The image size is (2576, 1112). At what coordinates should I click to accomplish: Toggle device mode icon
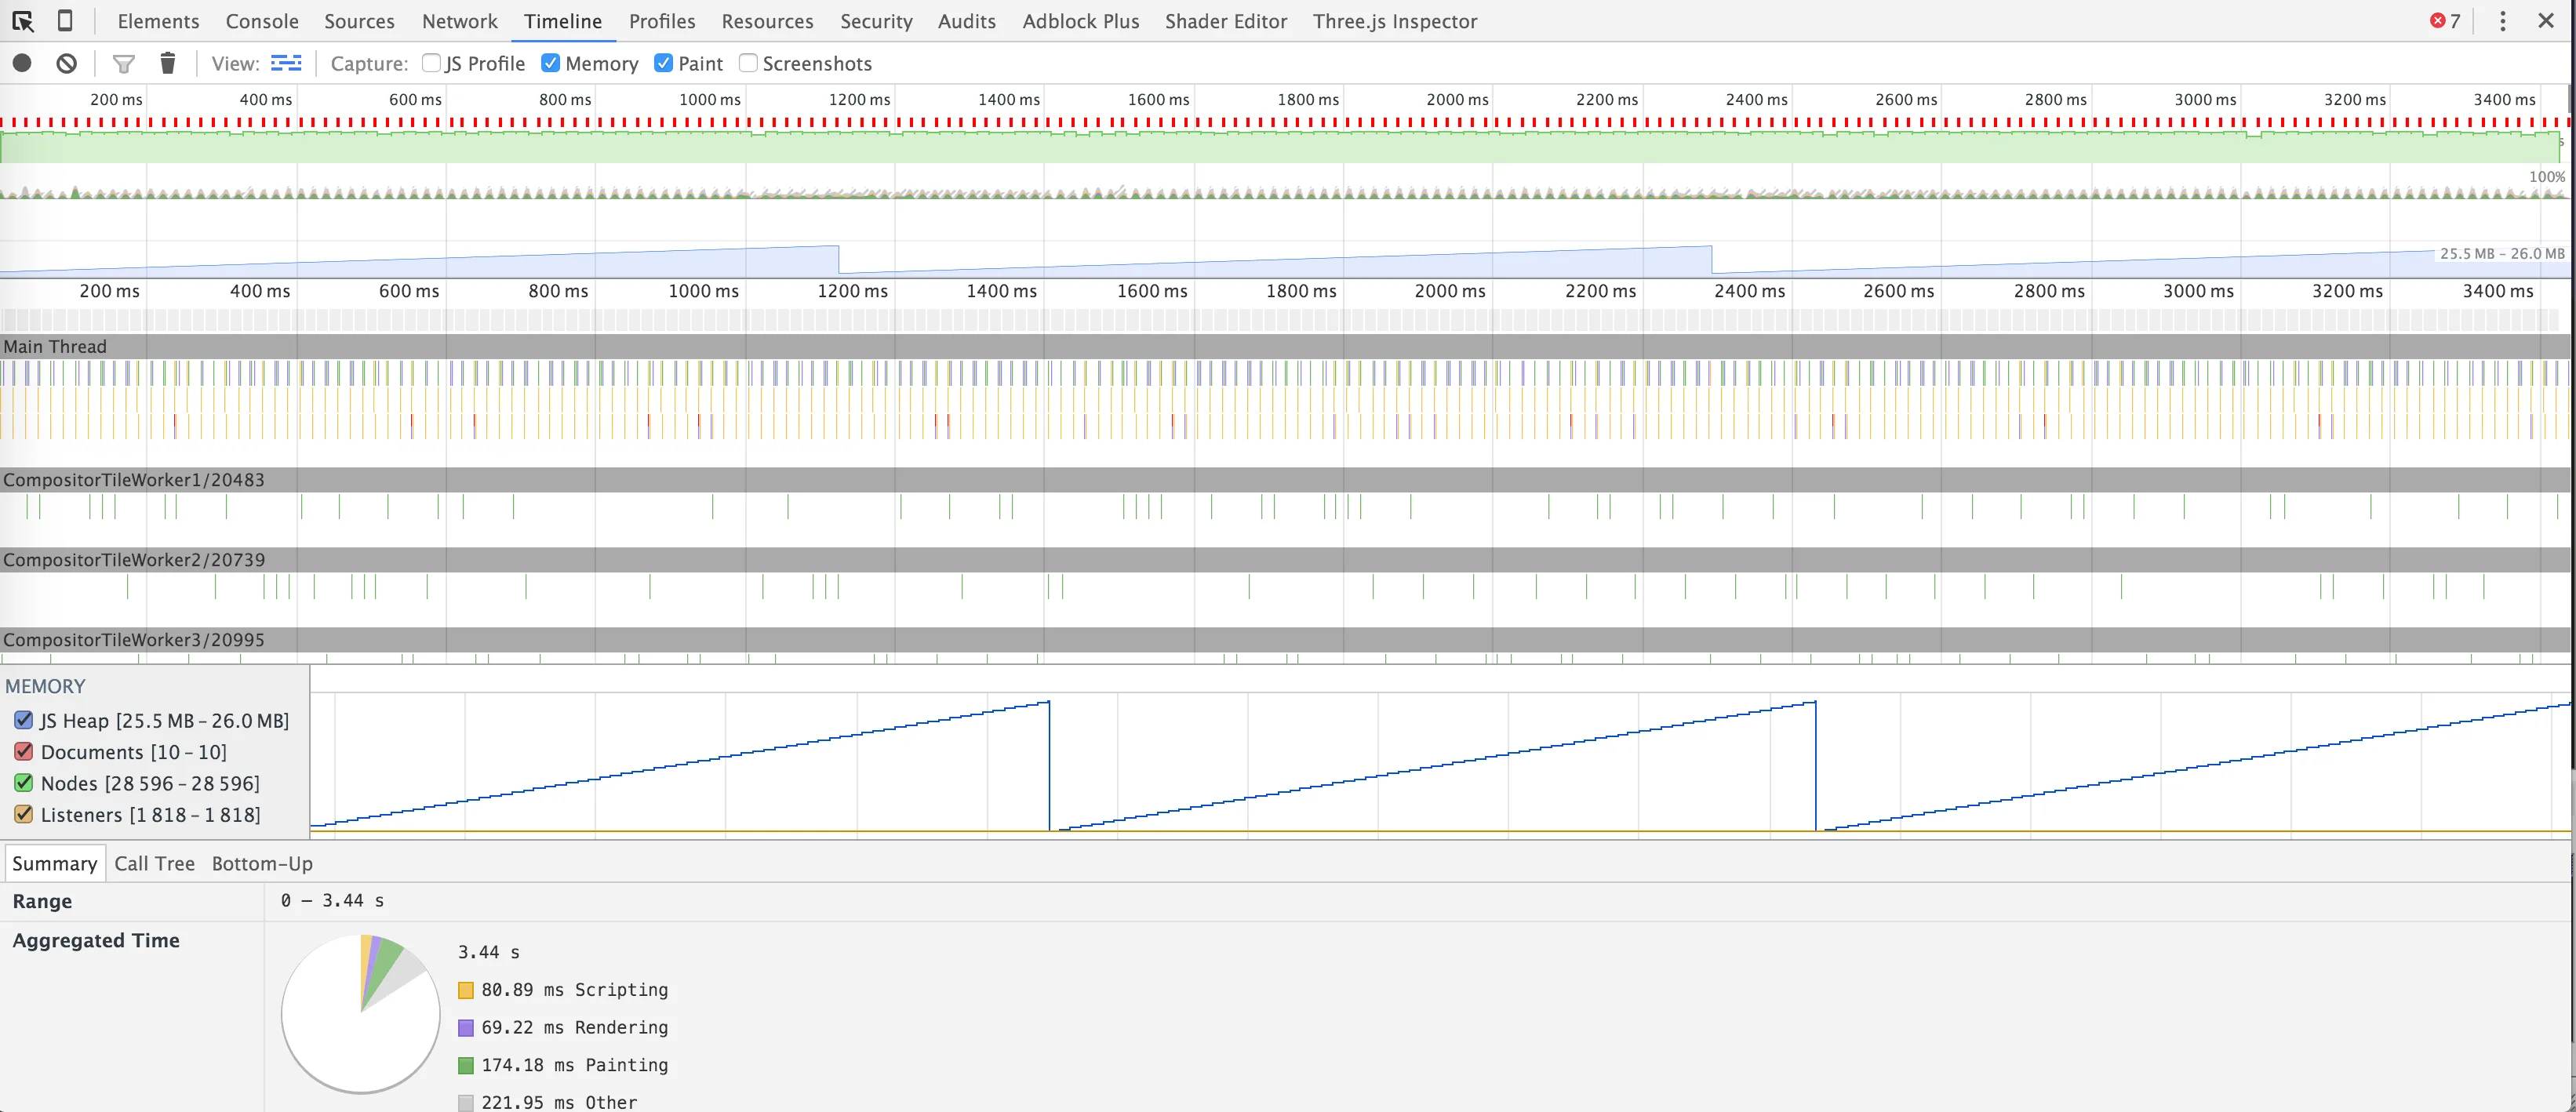click(x=65, y=21)
